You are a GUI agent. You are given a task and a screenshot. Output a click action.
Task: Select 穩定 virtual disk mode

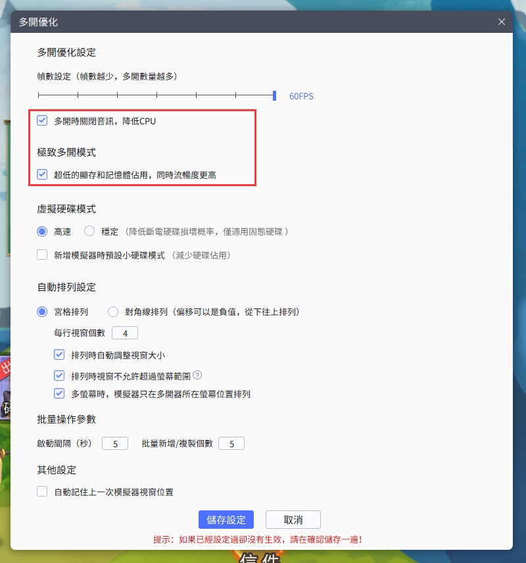coord(89,232)
